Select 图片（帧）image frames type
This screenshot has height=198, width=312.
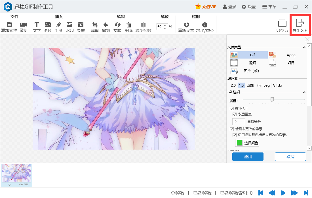(x=249, y=71)
